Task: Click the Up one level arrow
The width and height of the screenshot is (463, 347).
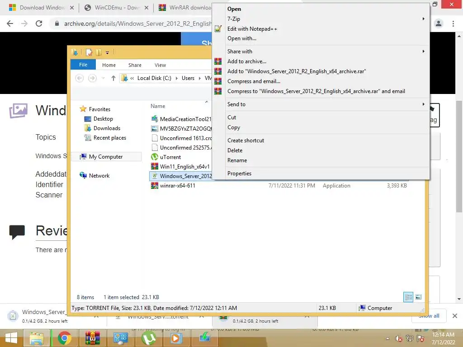Action: click(113, 78)
